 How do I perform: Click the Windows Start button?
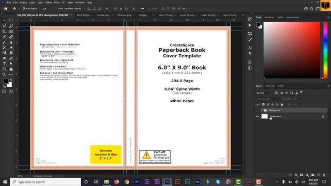(5, 182)
